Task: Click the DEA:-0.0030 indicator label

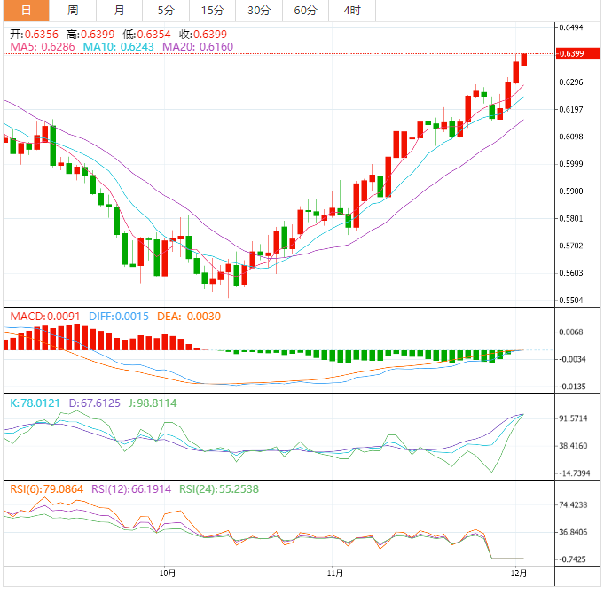Action: point(189,317)
